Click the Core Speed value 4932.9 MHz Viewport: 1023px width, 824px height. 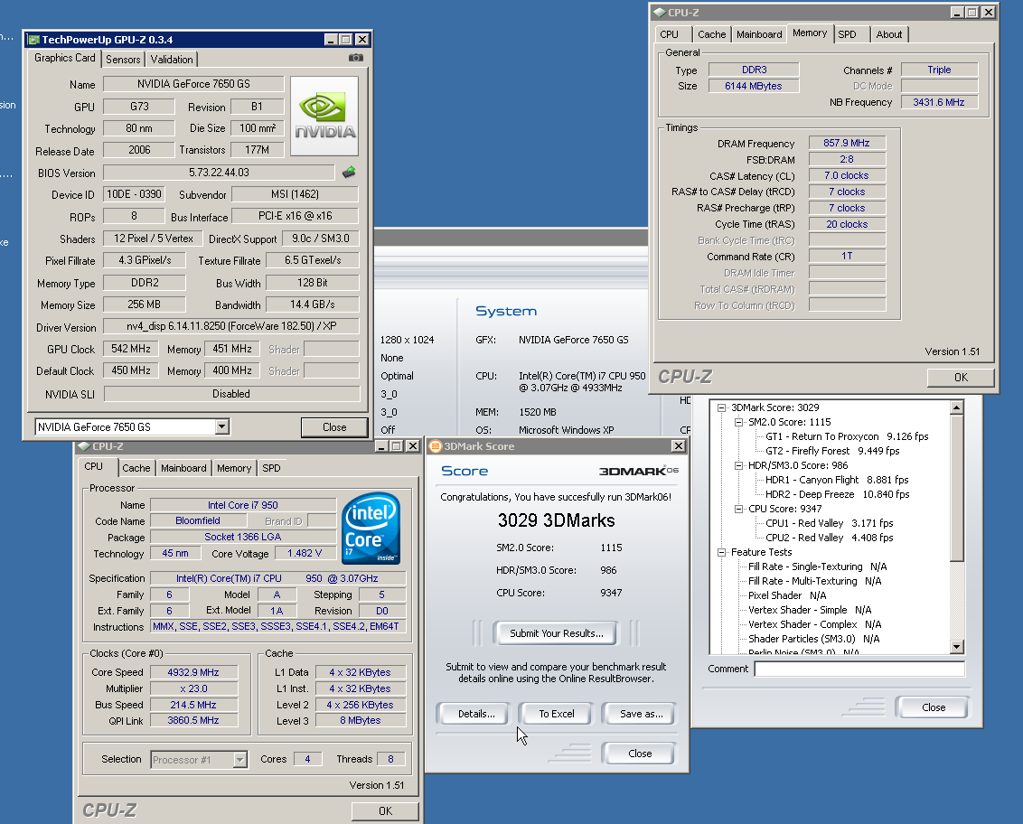[193, 672]
